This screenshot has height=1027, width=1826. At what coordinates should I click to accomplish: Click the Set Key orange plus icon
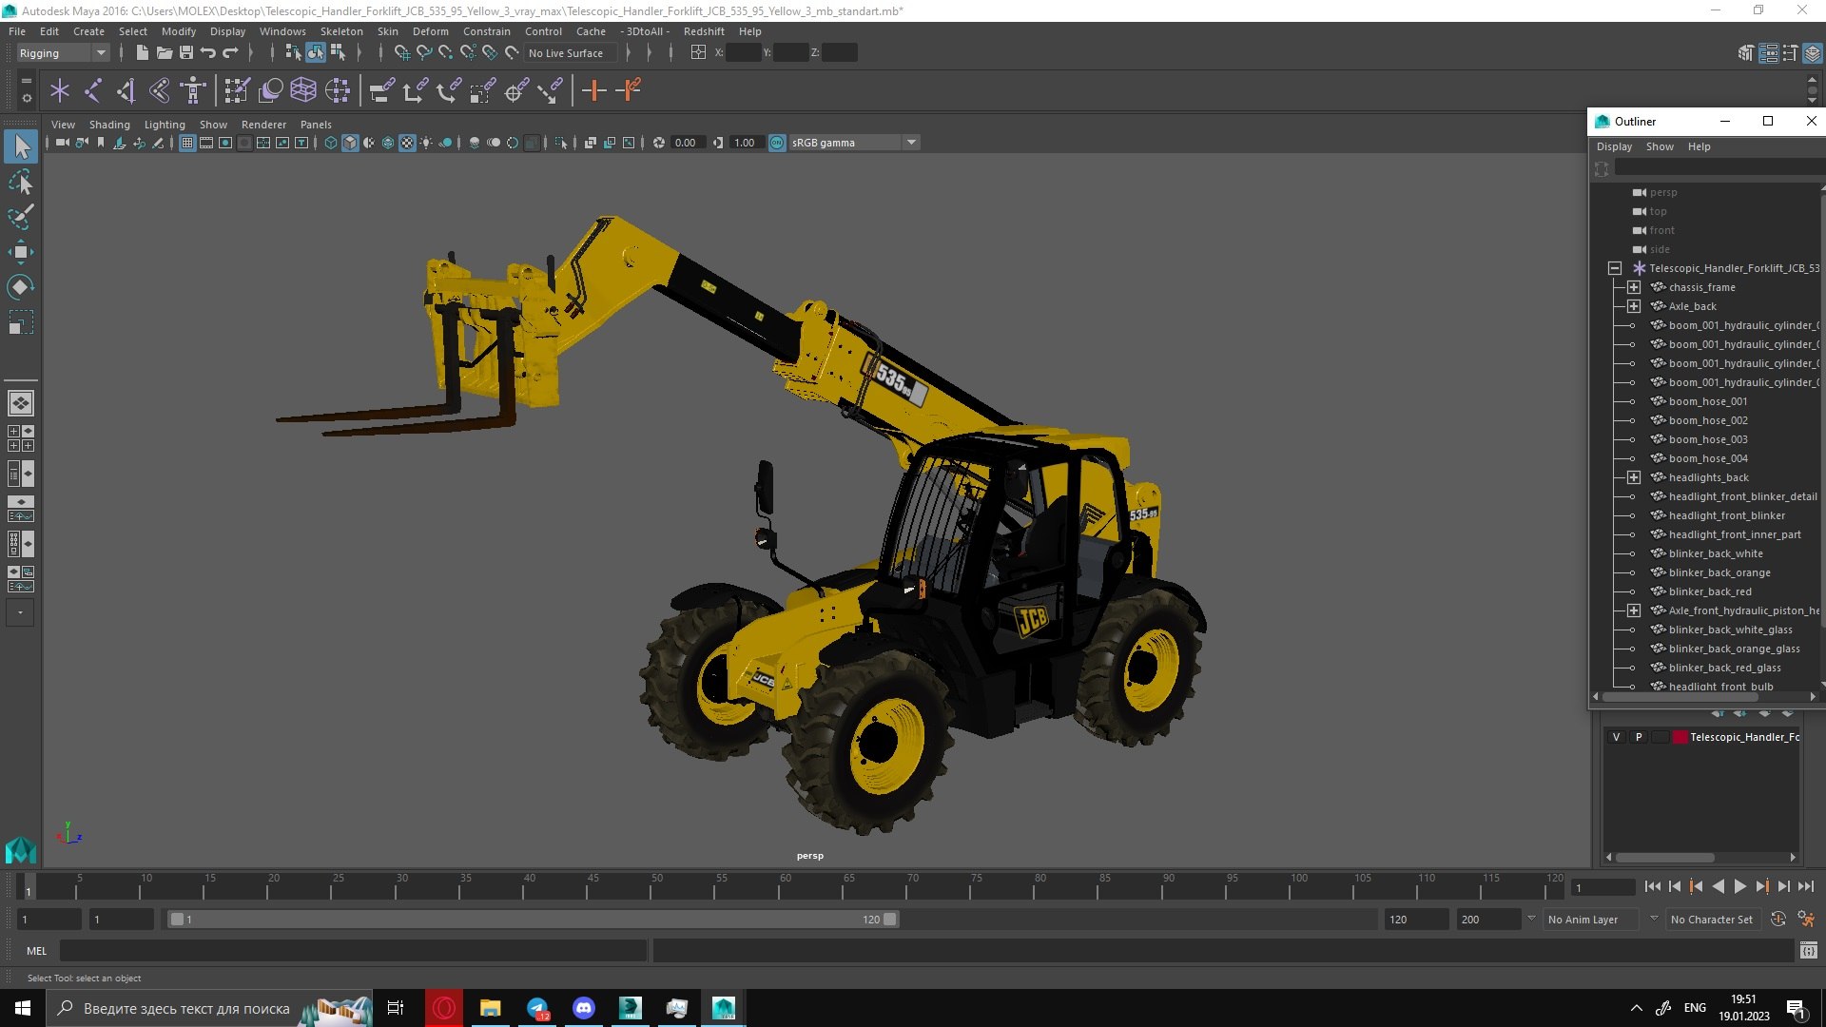[594, 91]
